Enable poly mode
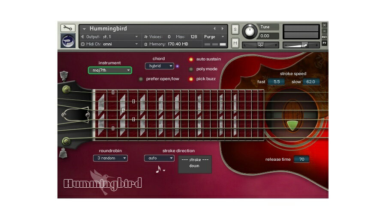The width and height of the screenshot is (386, 219). tap(191, 69)
